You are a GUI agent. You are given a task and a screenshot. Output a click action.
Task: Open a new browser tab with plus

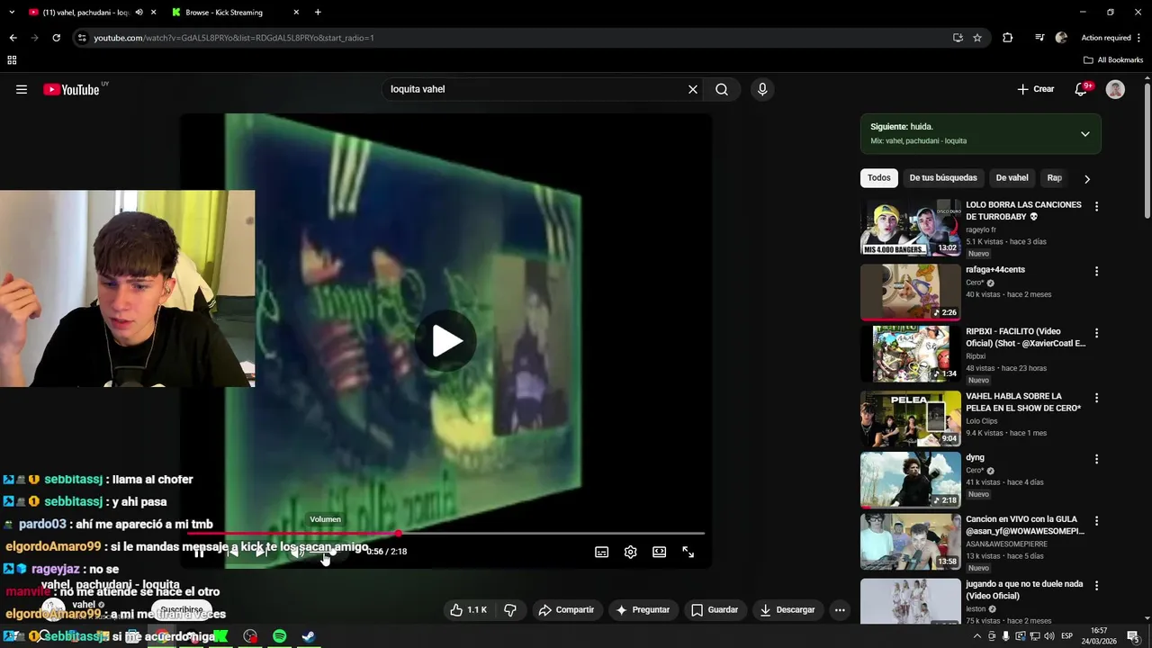pos(318,13)
